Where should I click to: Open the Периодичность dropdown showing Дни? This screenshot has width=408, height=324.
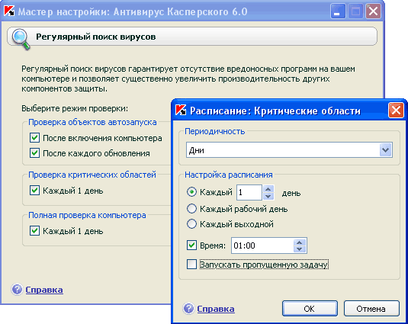[289, 150]
